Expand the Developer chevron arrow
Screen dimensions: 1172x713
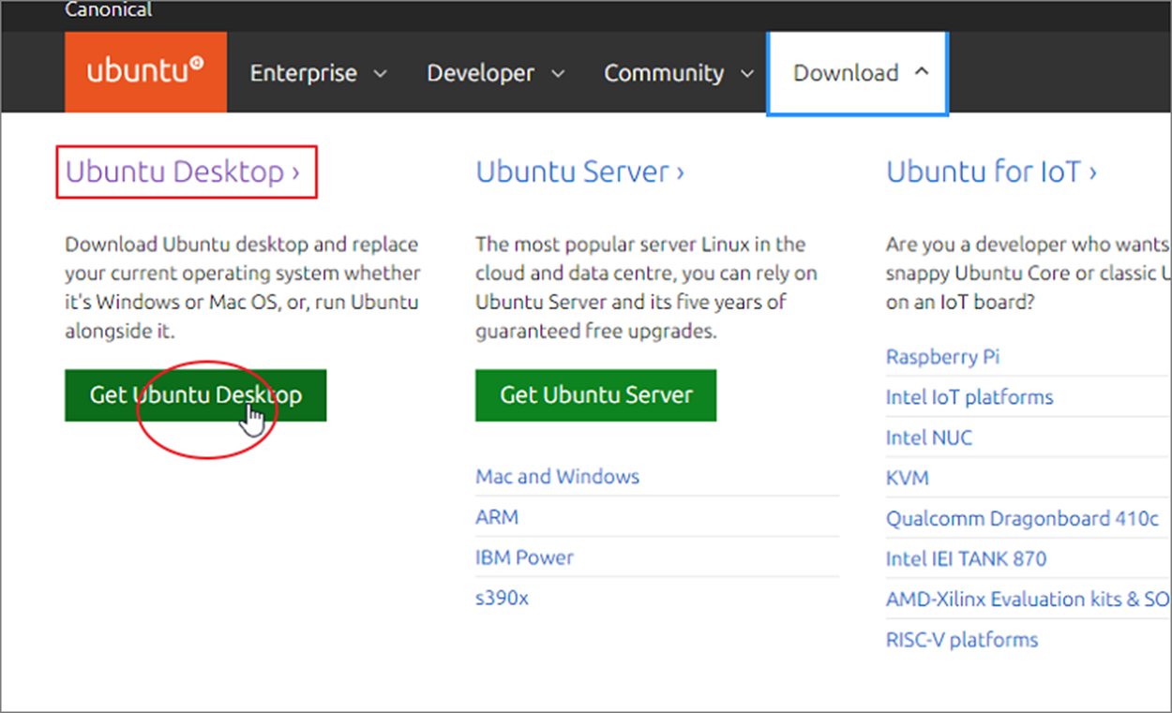coord(557,74)
